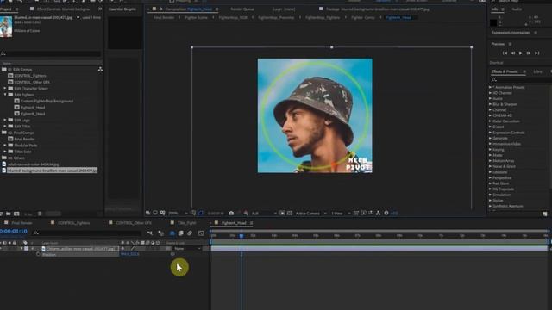Toggle motion blur switch in timeline

point(190,233)
